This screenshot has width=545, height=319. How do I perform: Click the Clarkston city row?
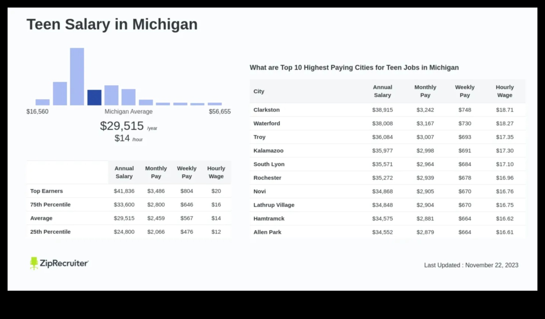[x=388, y=110]
